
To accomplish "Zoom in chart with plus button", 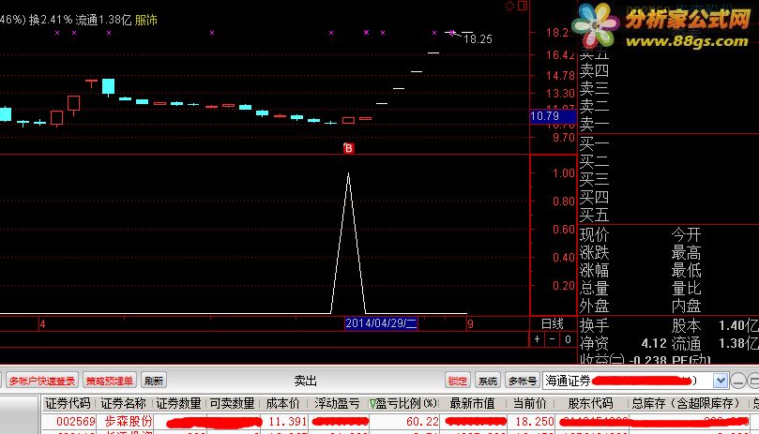I will 537,339.
